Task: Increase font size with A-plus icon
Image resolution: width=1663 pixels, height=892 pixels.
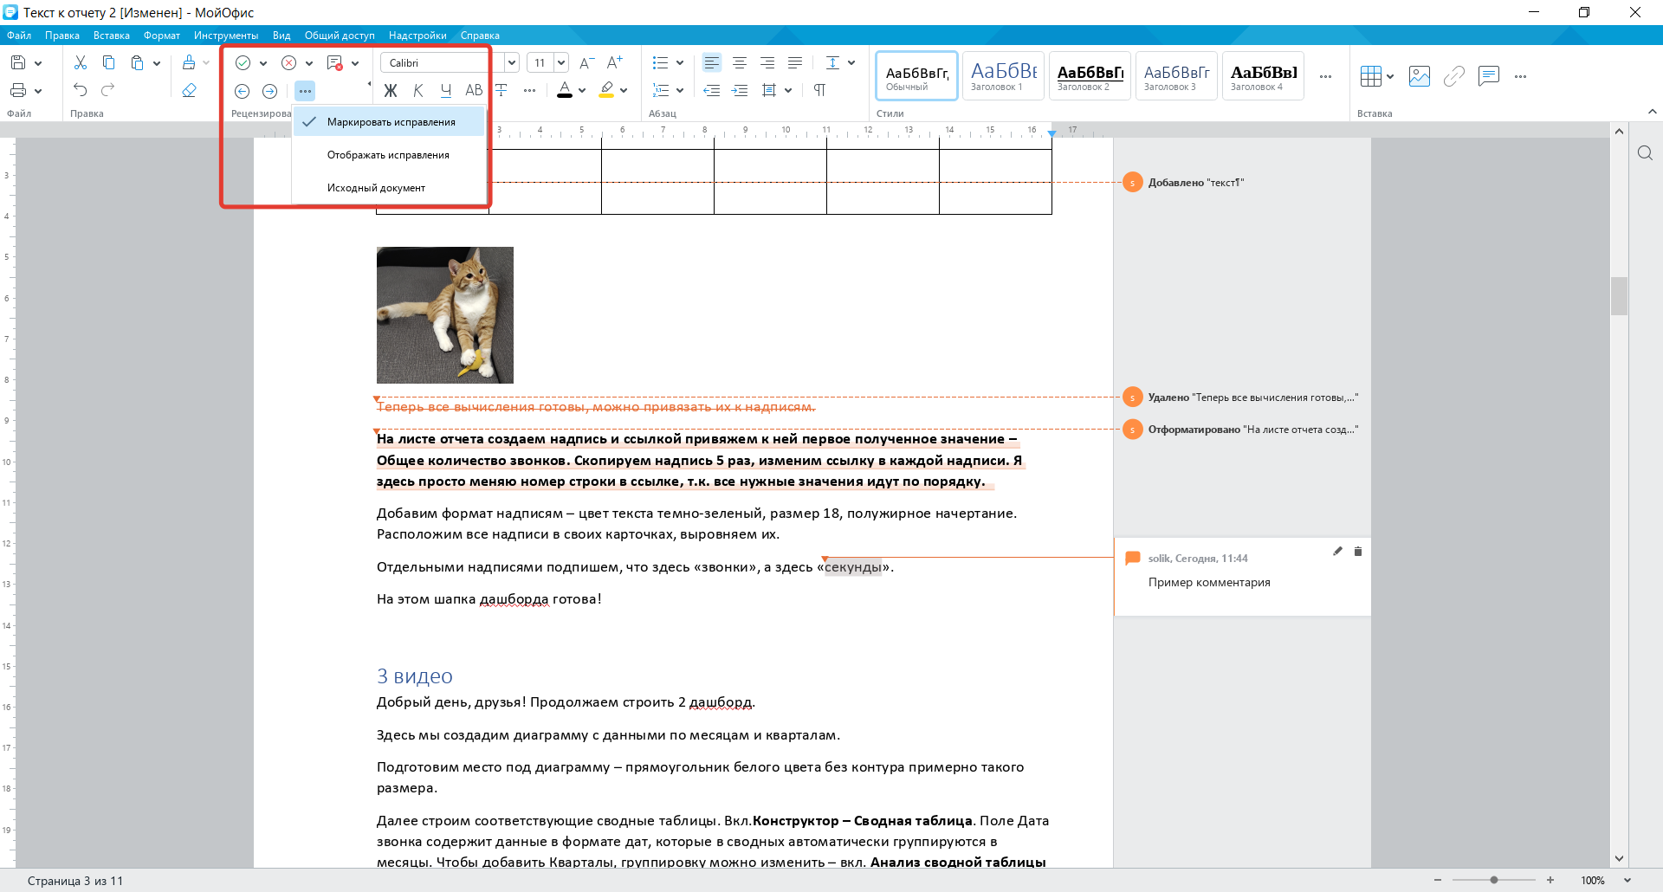Action: coord(614,62)
